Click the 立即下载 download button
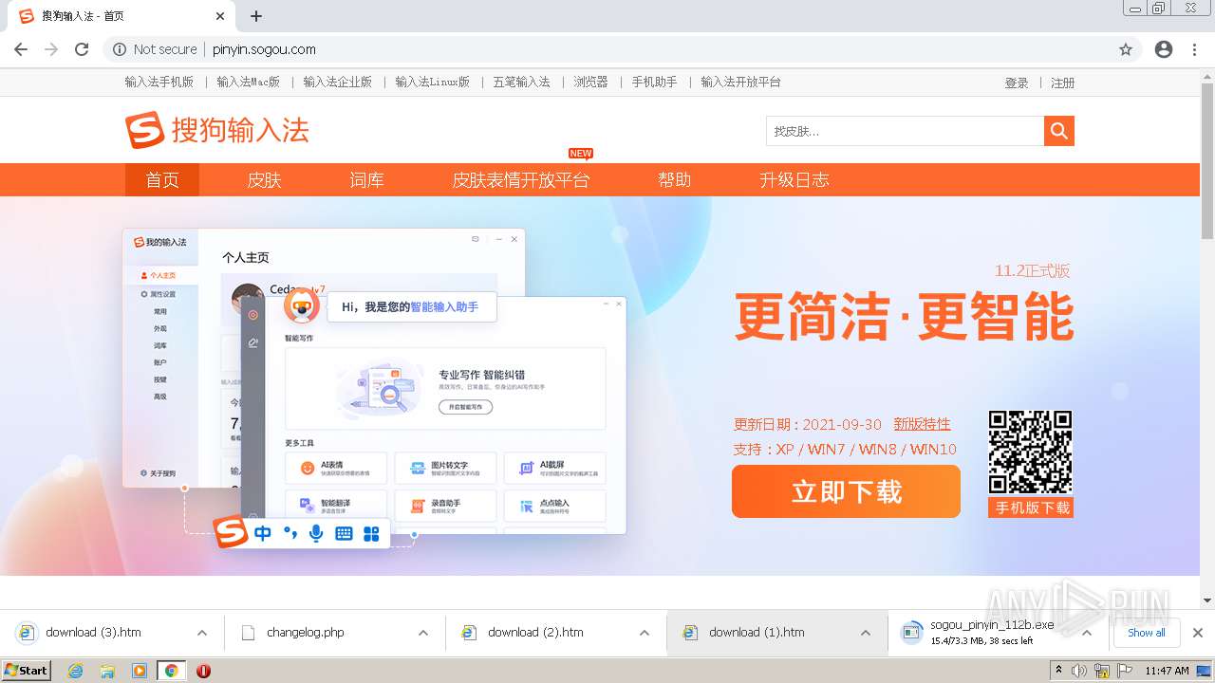The image size is (1215, 683). 846,491
